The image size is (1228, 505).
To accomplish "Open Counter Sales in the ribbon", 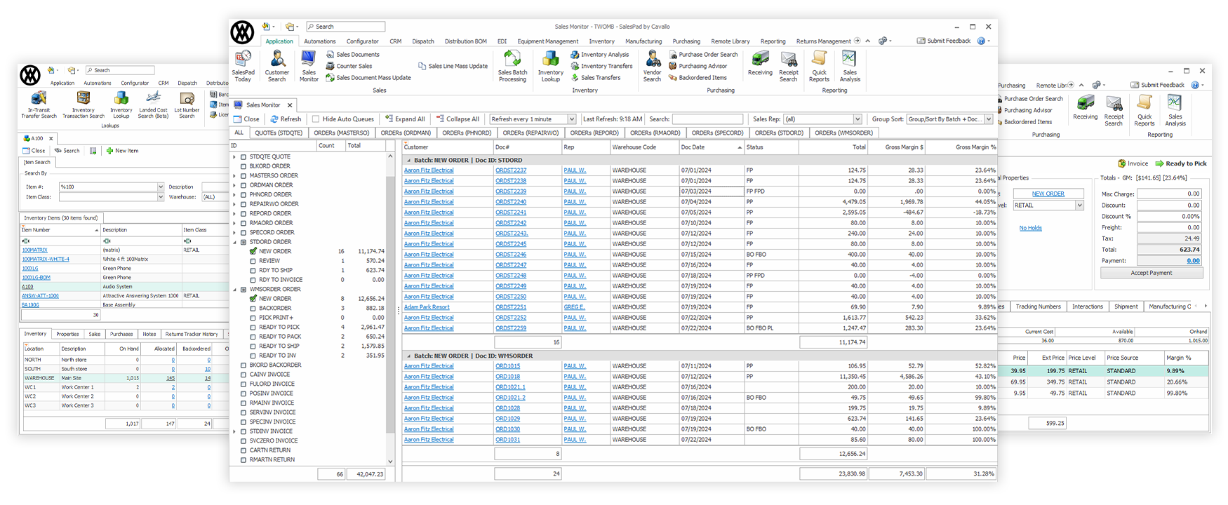I will pos(349,66).
